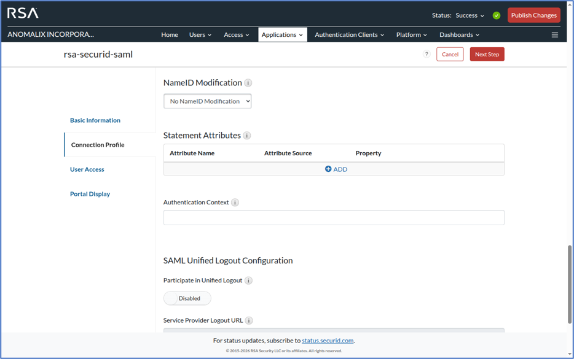The width and height of the screenshot is (574, 359).
Task: Click the green status checkmark icon
Action: (497, 15)
